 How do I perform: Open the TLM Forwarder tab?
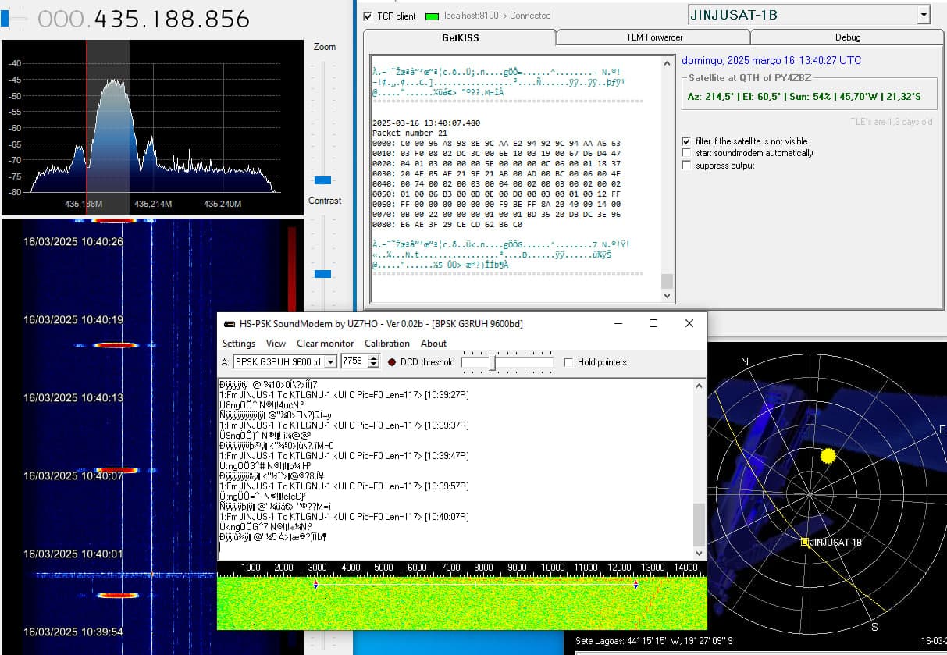tap(654, 37)
